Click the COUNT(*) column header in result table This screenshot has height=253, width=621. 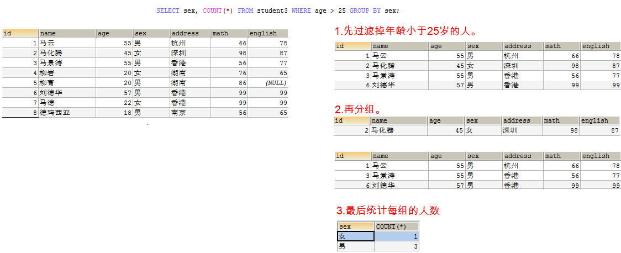coord(397,226)
